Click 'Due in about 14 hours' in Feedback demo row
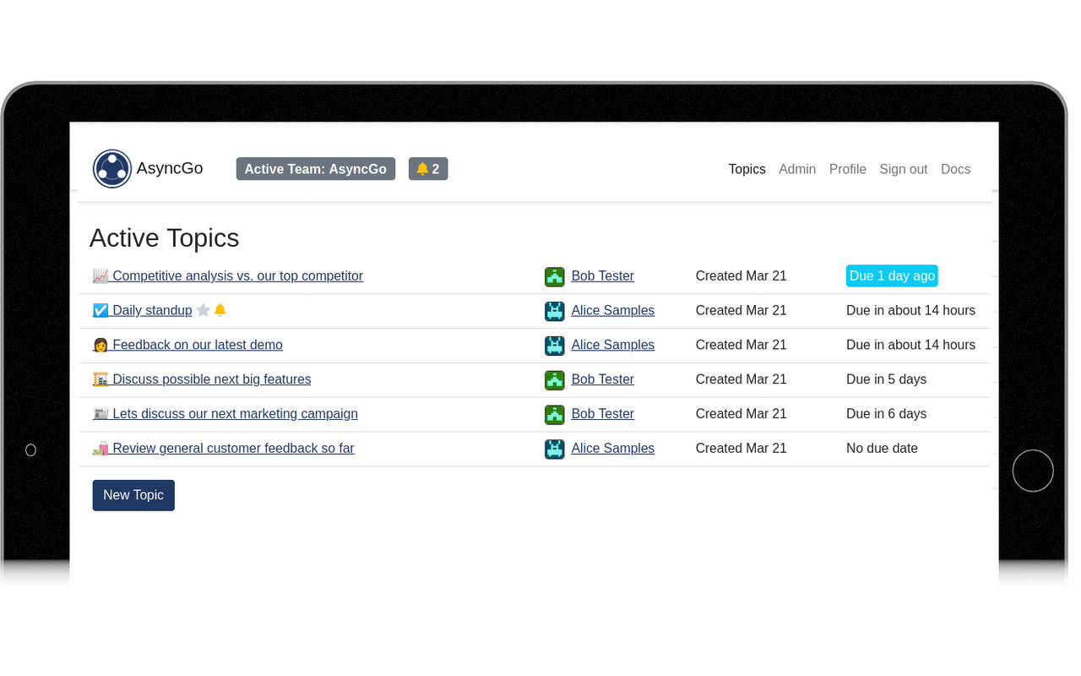This screenshot has height=676, width=1081. (910, 345)
